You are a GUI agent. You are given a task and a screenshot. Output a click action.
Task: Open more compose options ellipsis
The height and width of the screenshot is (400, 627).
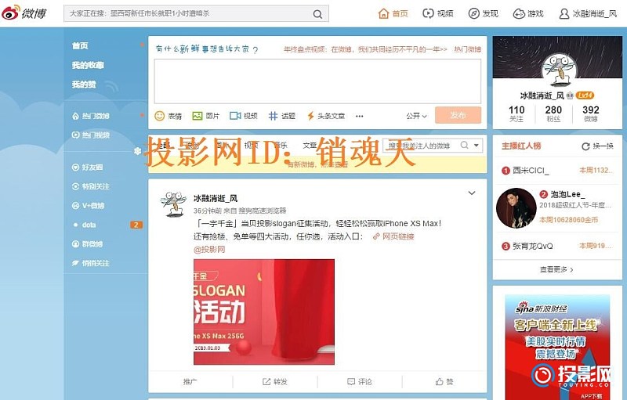(360, 116)
